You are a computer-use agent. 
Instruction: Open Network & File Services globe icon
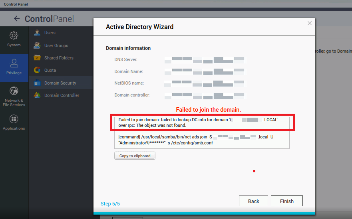click(14, 91)
